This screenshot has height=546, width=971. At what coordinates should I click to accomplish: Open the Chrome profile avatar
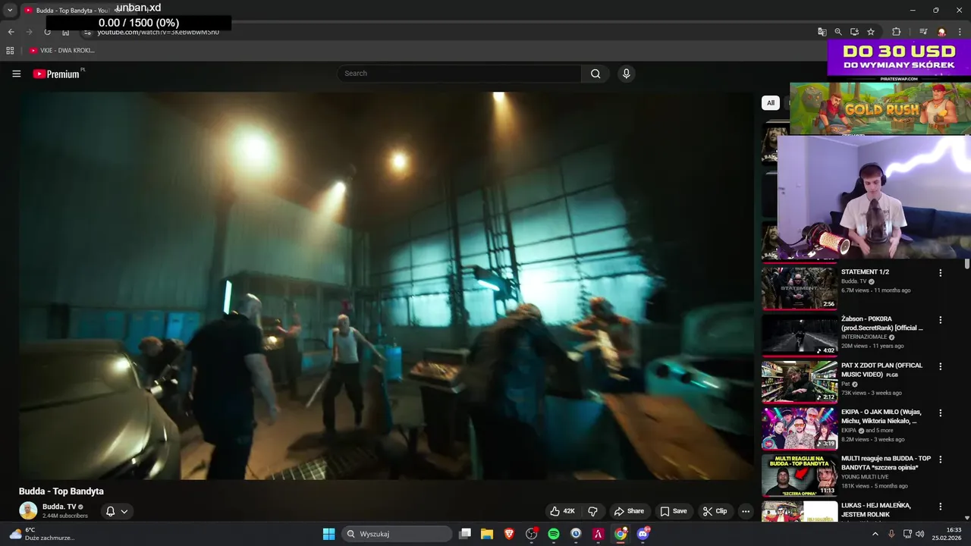coord(941,32)
